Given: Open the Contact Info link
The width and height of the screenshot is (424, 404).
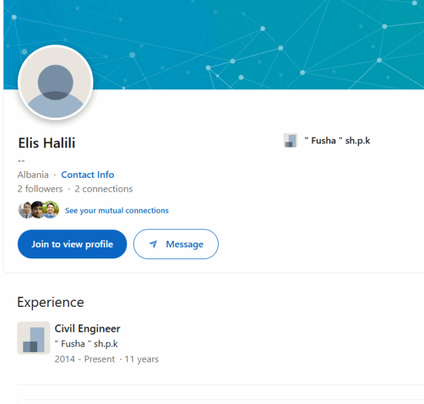Looking at the screenshot, I should point(87,175).
